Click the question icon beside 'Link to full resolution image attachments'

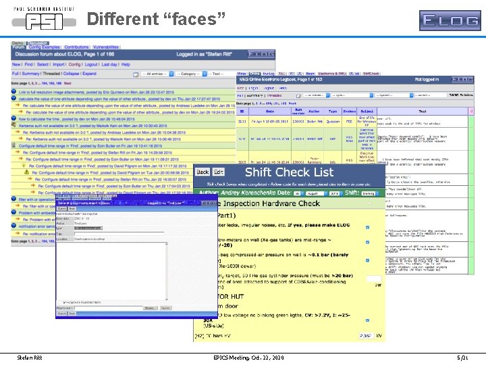[x=13, y=91]
